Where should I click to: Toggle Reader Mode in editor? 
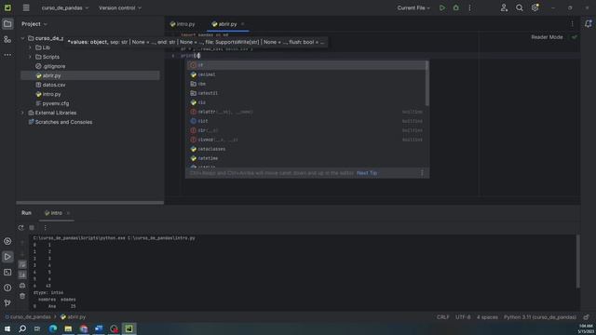tap(547, 37)
